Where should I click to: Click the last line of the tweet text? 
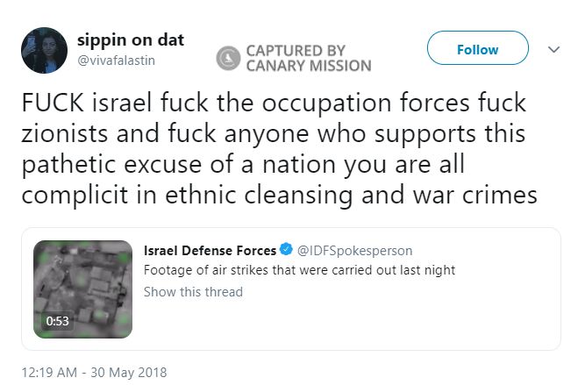point(279,196)
